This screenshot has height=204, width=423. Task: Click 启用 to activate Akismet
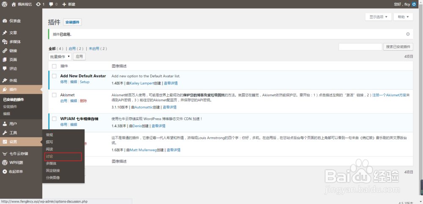coord(64,101)
